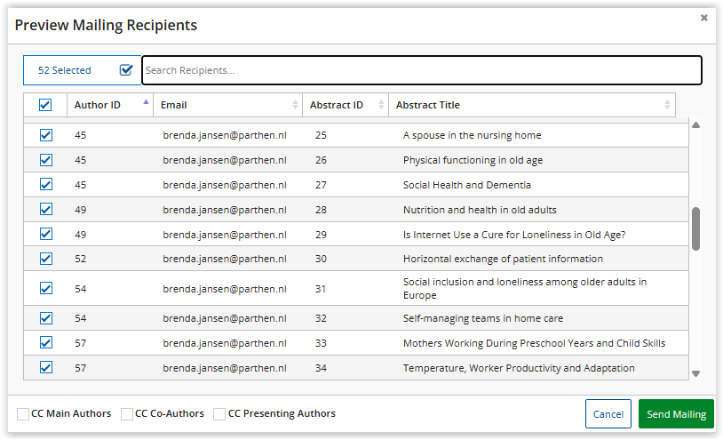Deselect the recipient for Social Health and Dementia
The width and height of the screenshot is (723, 440).
point(46,185)
